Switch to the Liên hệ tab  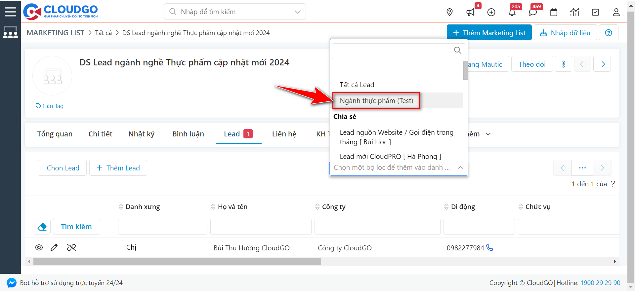tap(284, 134)
